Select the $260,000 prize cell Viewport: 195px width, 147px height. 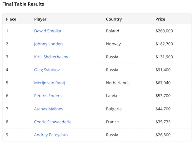click(164, 31)
